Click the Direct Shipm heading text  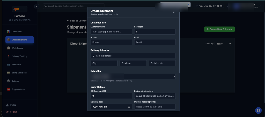point(79,44)
